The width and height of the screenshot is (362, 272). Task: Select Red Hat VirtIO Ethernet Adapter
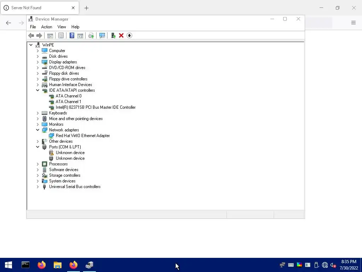[83, 136]
